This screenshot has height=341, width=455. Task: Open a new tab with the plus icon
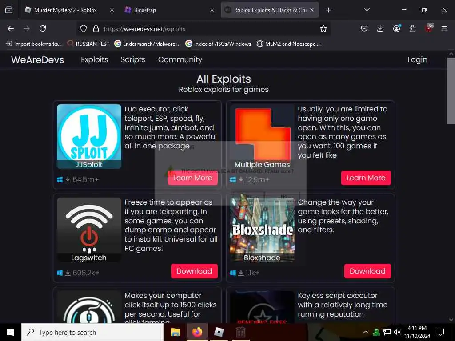(328, 10)
